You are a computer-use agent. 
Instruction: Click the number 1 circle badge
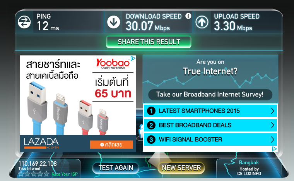pyautogui.click(x=151, y=111)
